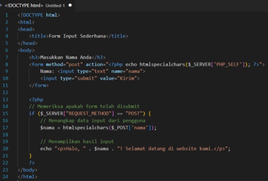
Task: Click the closing brace on line 21
Action: pyautogui.click(x=30, y=156)
